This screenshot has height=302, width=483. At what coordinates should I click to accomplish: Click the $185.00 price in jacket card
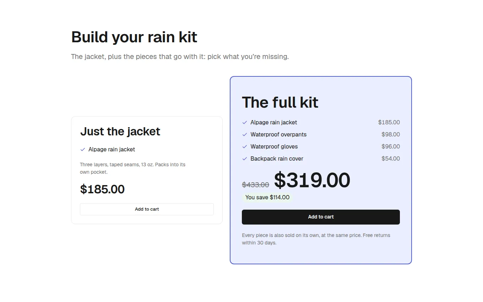pyautogui.click(x=102, y=189)
